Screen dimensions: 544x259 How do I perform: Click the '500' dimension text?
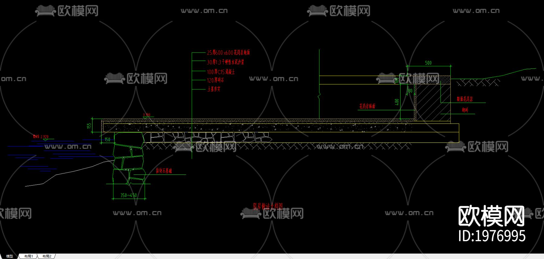[x=428, y=63]
